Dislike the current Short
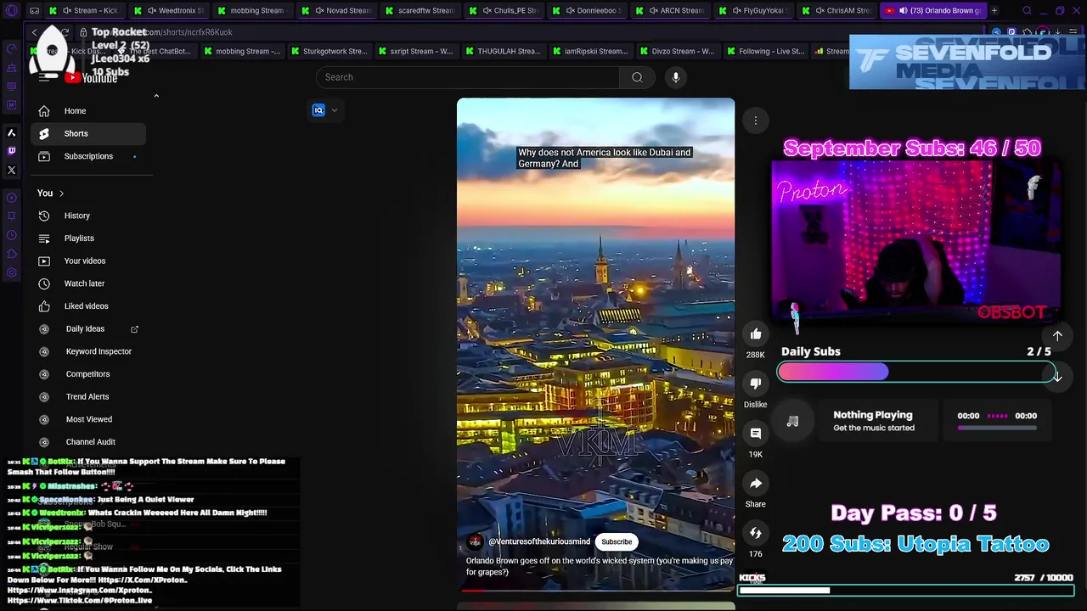The width and height of the screenshot is (1087, 611). [x=756, y=384]
